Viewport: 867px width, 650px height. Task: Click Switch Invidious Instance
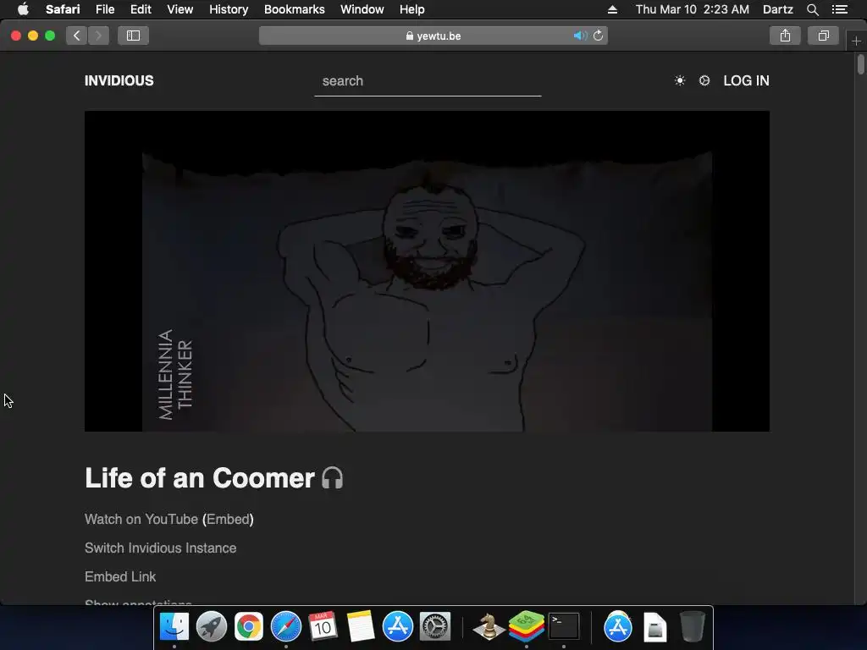(x=160, y=548)
